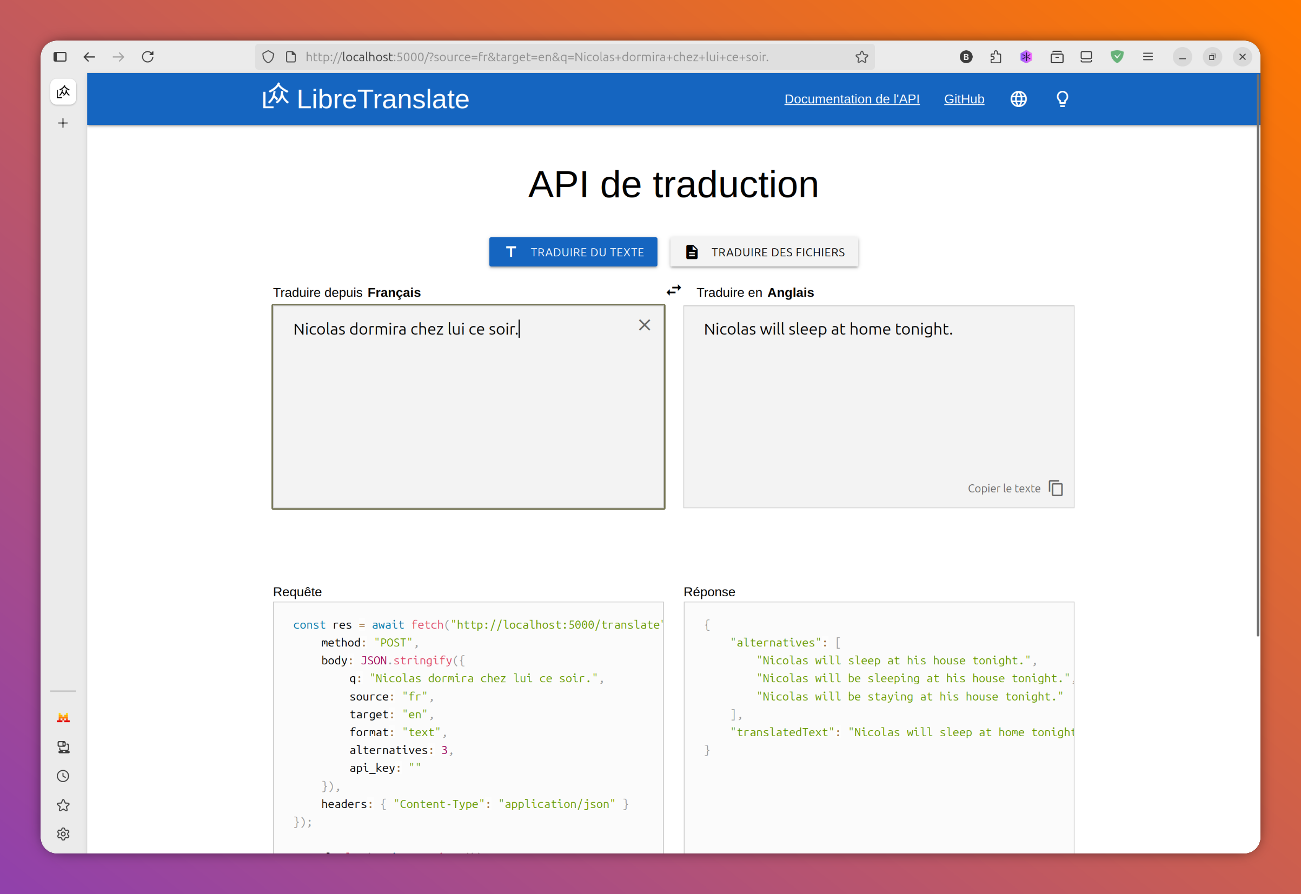Image resolution: width=1301 pixels, height=894 pixels.
Task: Open target language Anglais dropdown
Action: 790,292
